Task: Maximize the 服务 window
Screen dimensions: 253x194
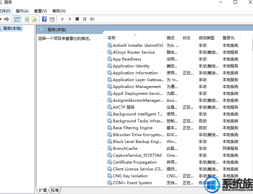Action: (x=235, y=2)
